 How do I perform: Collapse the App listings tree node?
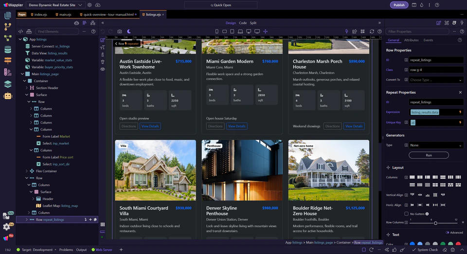click(x=20, y=39)
